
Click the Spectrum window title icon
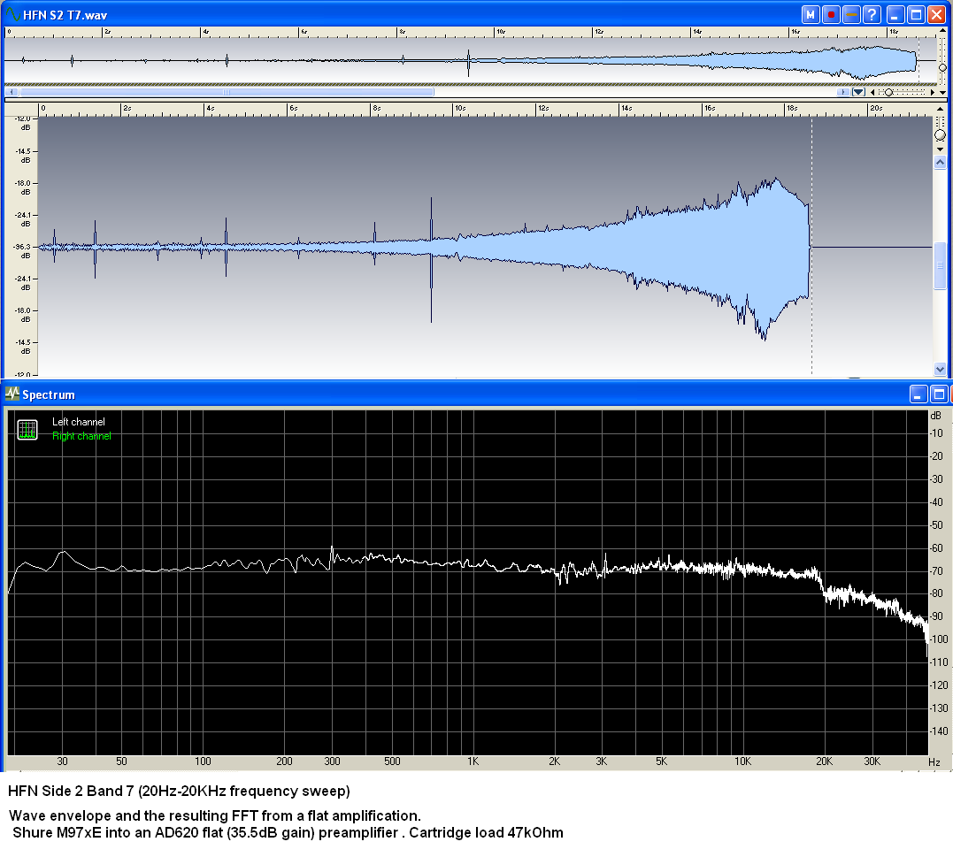click(12, 394)
